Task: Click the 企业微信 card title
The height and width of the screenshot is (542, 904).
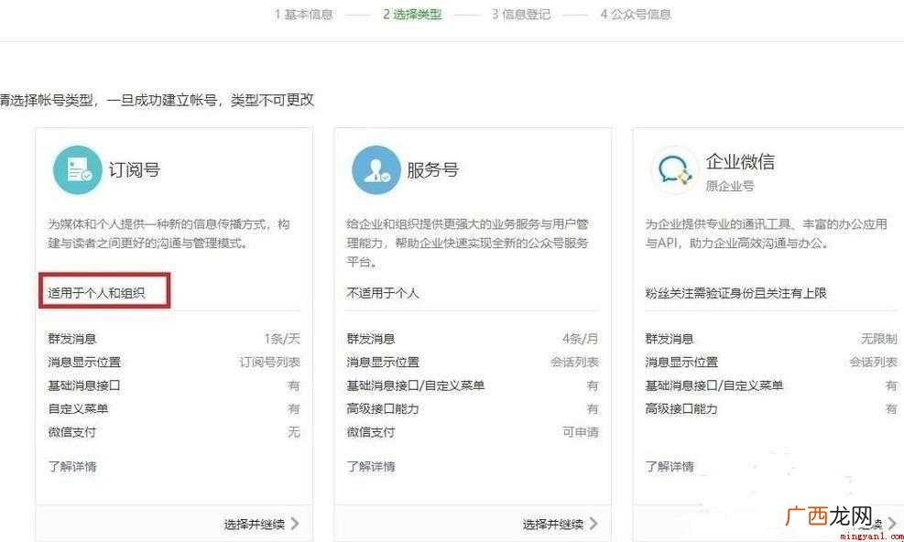Action: [x=740, y=161]
